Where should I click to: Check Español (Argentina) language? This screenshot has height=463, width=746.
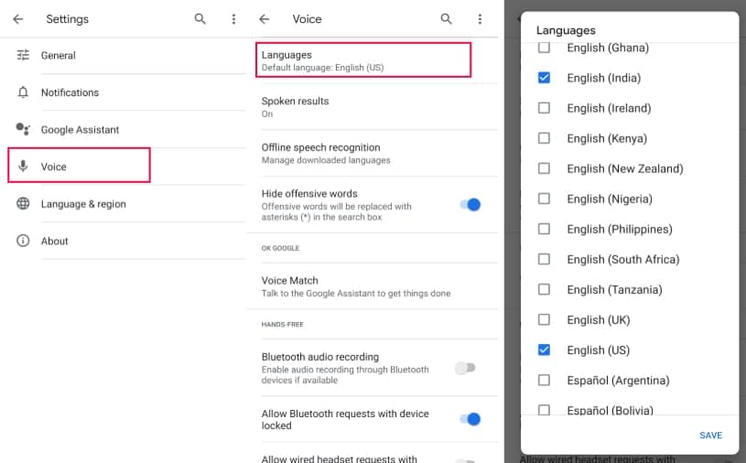(544, 380)
